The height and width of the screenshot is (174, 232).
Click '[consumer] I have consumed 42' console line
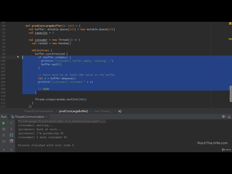(42, 137)
